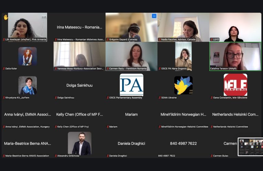Screen dimensions: 263x171
Task: Open the floating mini gallery preview window
Action: [250, 147]
